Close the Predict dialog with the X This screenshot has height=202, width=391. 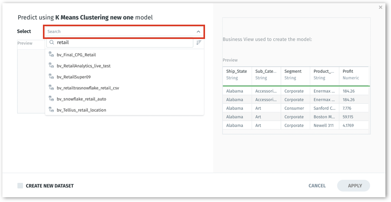(380, 7)
